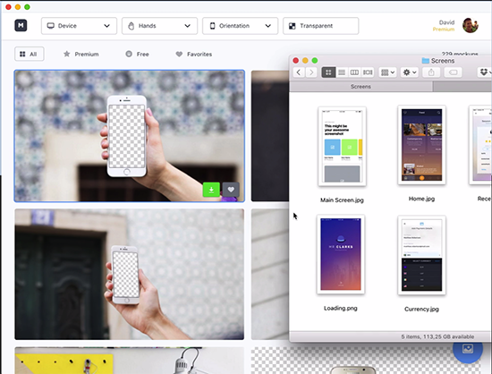
Task: Open the Device dropdown
Action: [79, 26]
